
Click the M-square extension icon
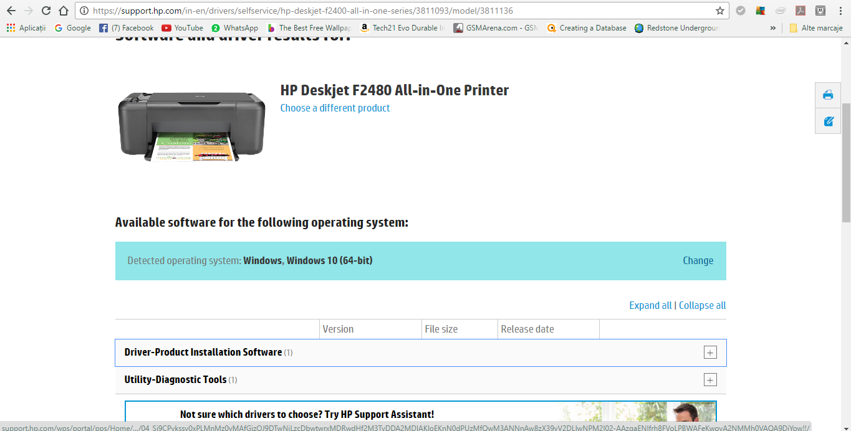[820, 11]
